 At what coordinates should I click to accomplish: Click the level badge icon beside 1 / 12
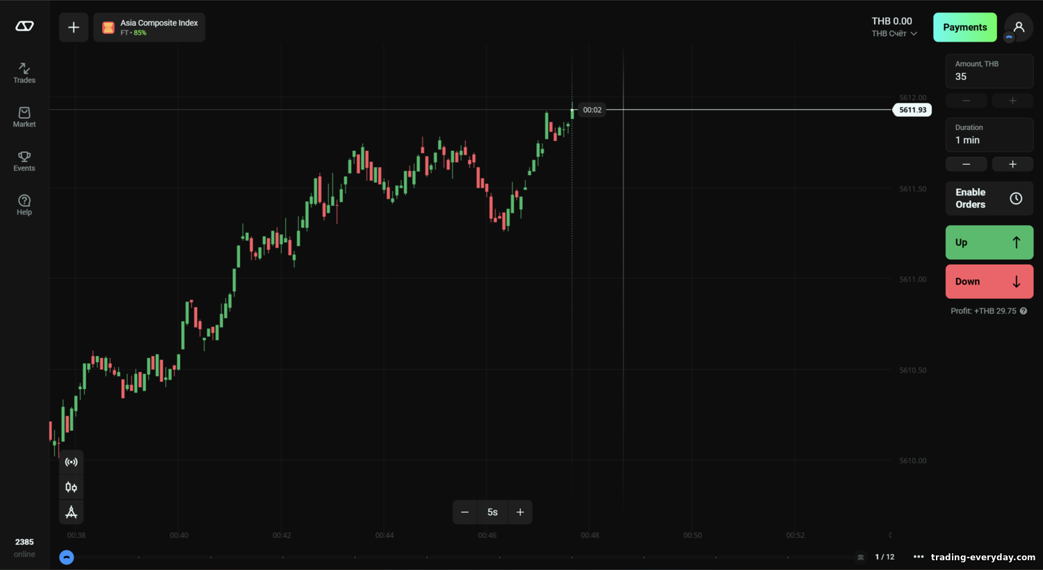861,557
